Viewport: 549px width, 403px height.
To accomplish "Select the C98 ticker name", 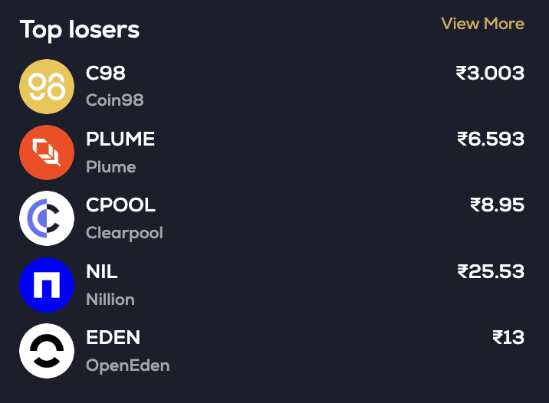I will pyautogui.click(x=106, y=74).
